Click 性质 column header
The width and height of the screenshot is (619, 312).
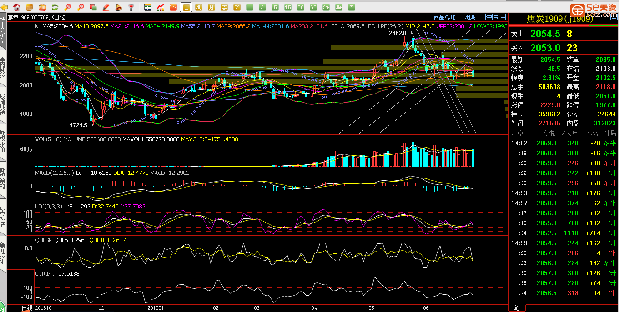(610, 134)
